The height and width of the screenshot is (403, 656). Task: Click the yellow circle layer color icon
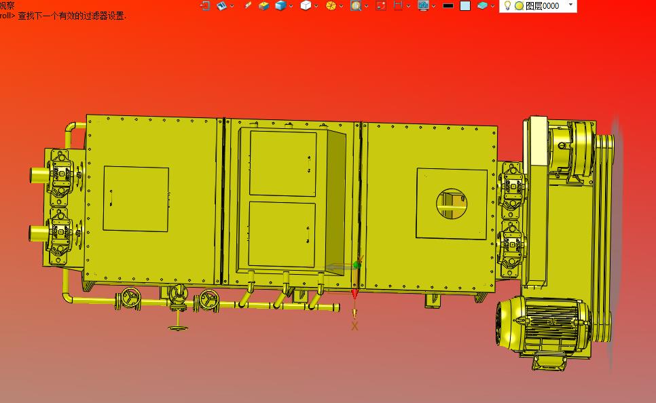click(x=520, y=6)
